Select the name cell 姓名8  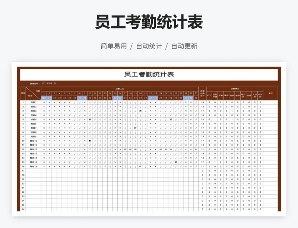point(34,132)
